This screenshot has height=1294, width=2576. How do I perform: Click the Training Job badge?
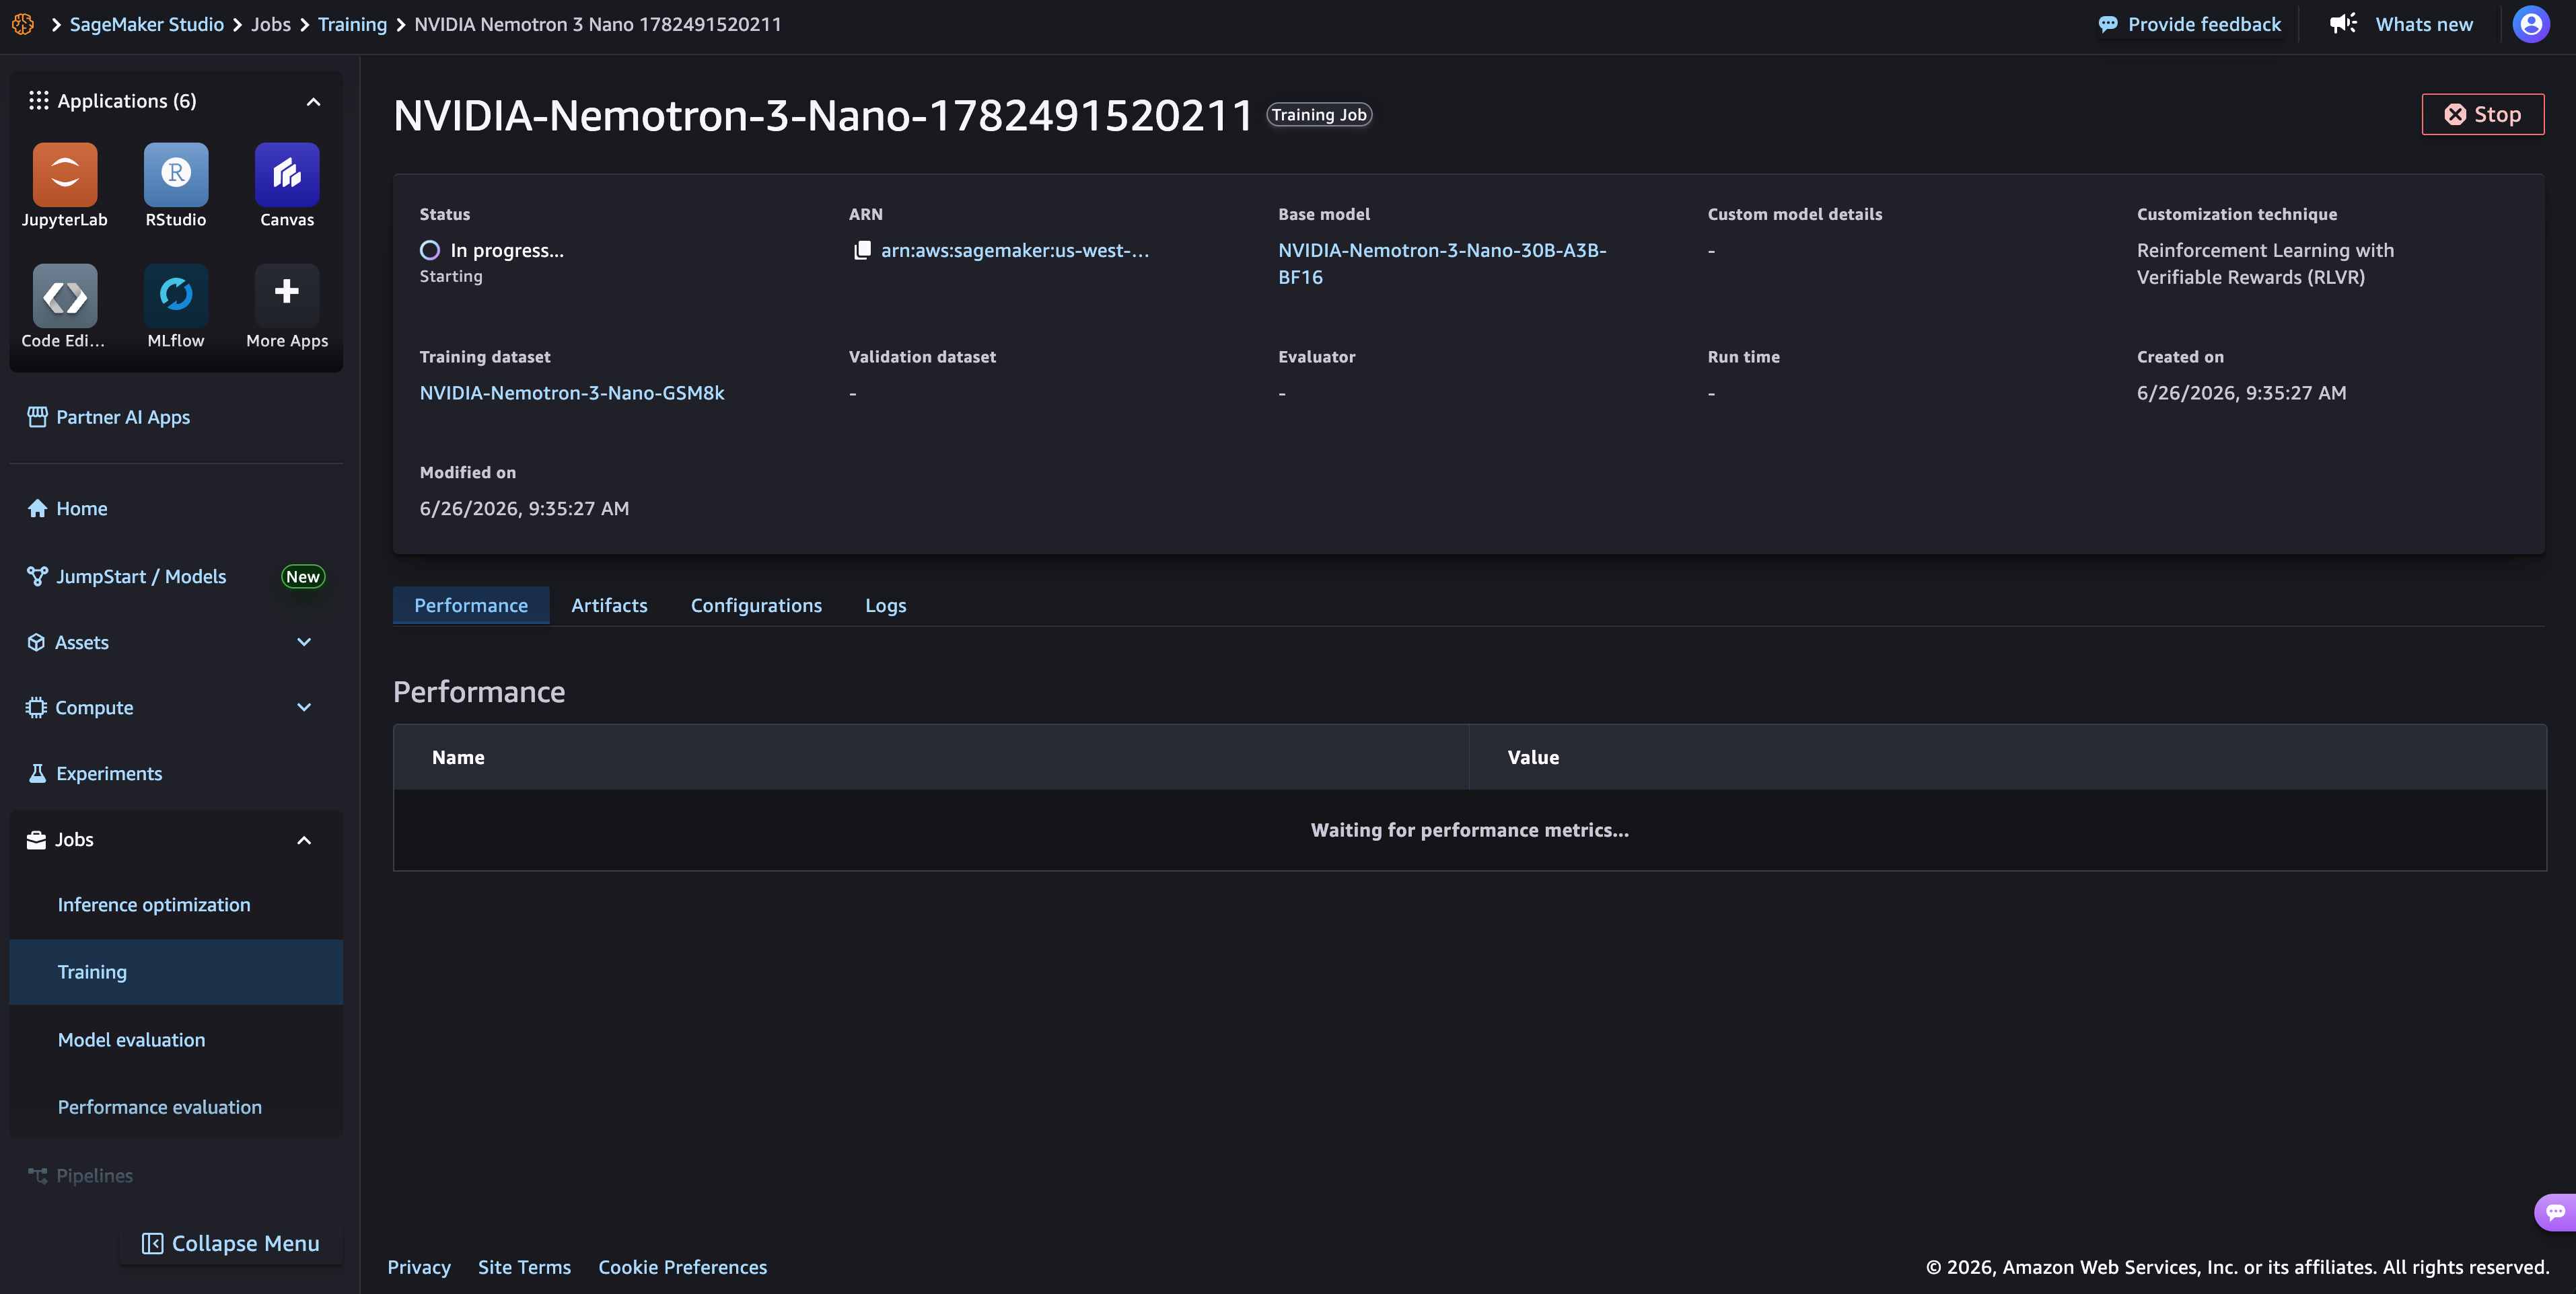point(1319,115)
